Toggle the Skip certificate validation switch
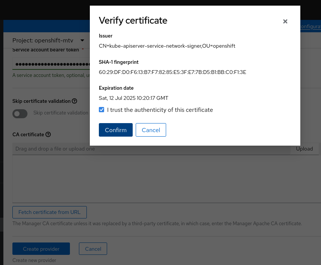 tap(20, 113)
